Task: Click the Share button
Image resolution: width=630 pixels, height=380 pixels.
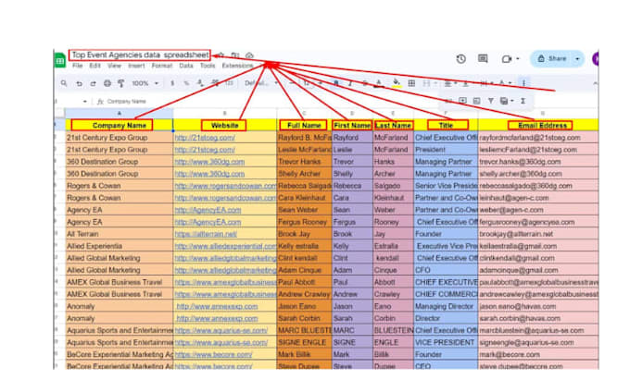Action: [552, 59]
